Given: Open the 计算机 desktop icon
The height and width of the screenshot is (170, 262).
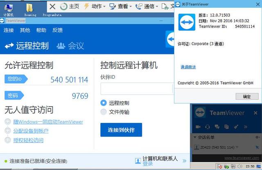Looking at the screenshot, I should [8, 9].
